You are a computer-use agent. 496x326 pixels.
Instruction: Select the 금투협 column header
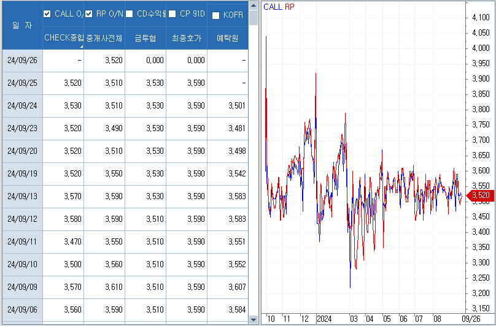click(x=145, y=38)
